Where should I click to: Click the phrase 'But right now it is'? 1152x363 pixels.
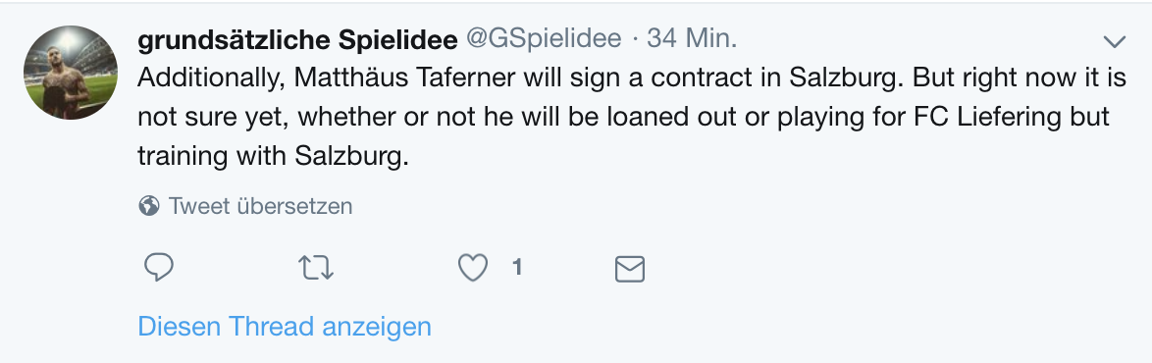click(1020, 78)
